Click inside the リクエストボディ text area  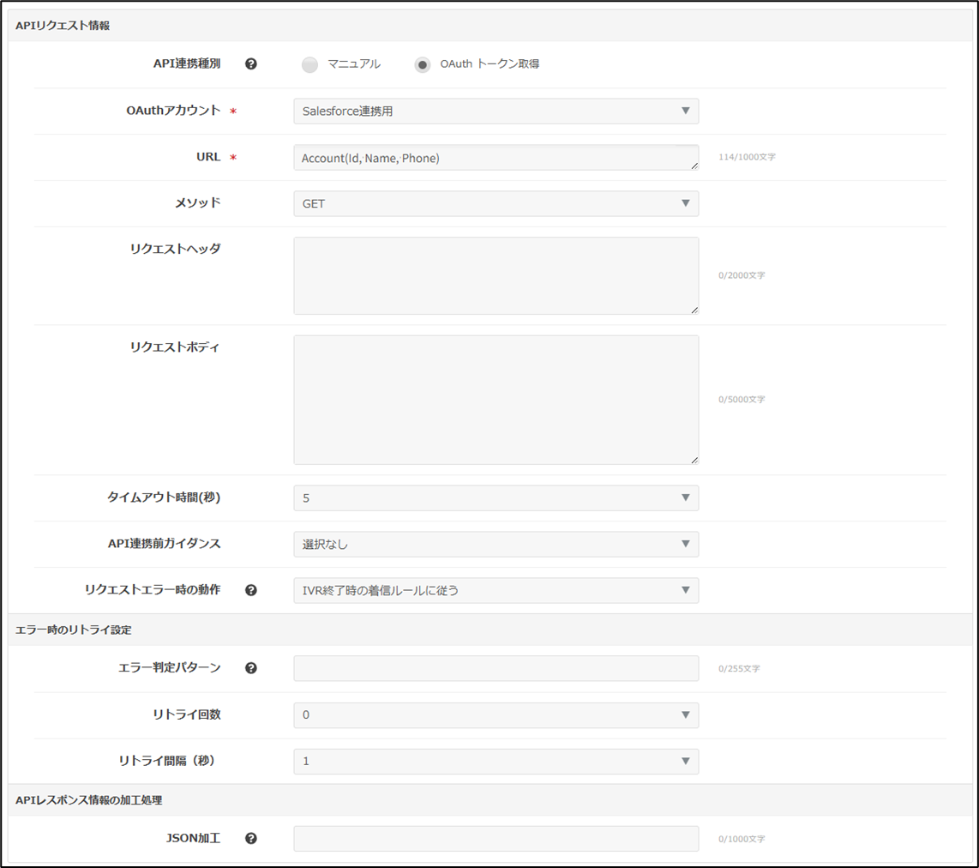(496, 399)
